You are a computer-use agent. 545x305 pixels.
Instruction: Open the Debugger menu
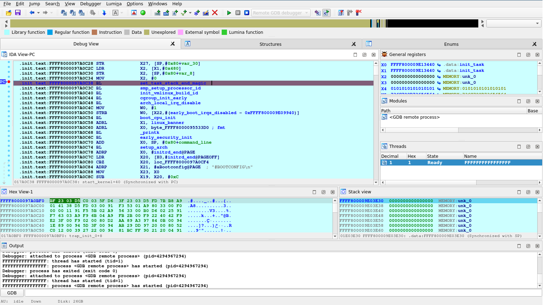(90, 4)
